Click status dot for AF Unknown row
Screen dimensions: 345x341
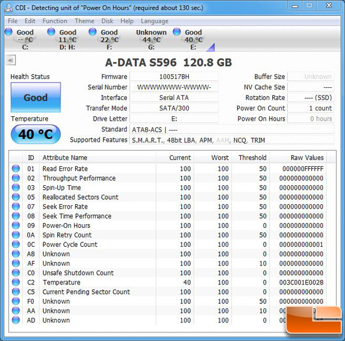tap(16, 263)
